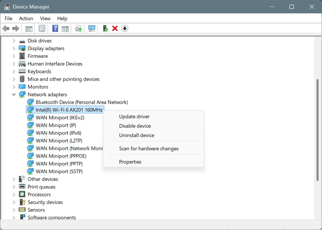This screenshot has width=322, height=230.
Task: Click the Scan for hardware changes monitor icon
Action: pyautogui.click(x=91, y=28)
